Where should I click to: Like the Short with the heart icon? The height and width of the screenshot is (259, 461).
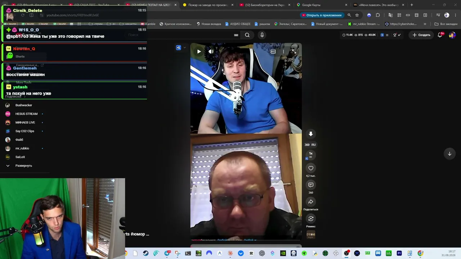311,168
